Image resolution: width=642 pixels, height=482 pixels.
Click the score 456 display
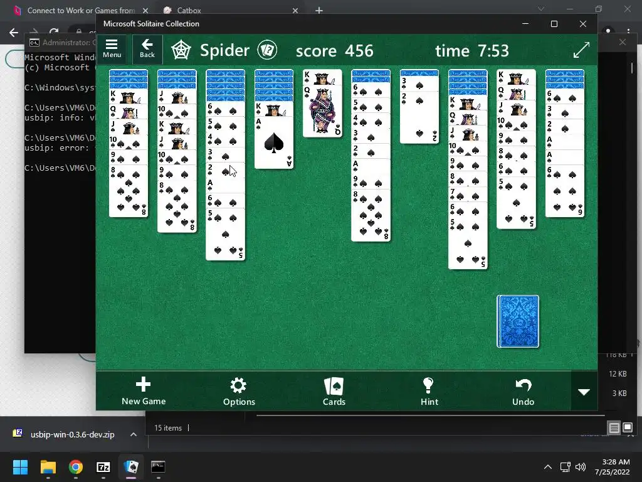(x=335, y=51)
